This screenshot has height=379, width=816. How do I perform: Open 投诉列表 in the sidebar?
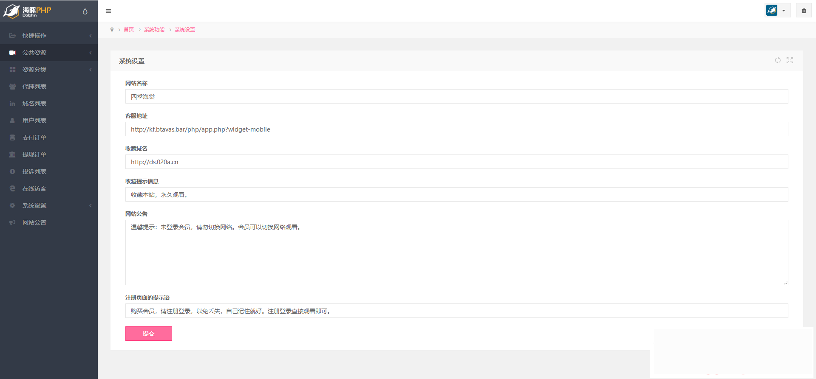pyautogui.click(x=34, y=171)
